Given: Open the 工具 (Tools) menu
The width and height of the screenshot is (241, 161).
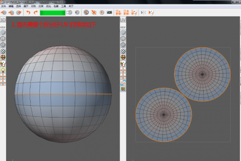Looking at the screenshot, I should coord(63,6).
